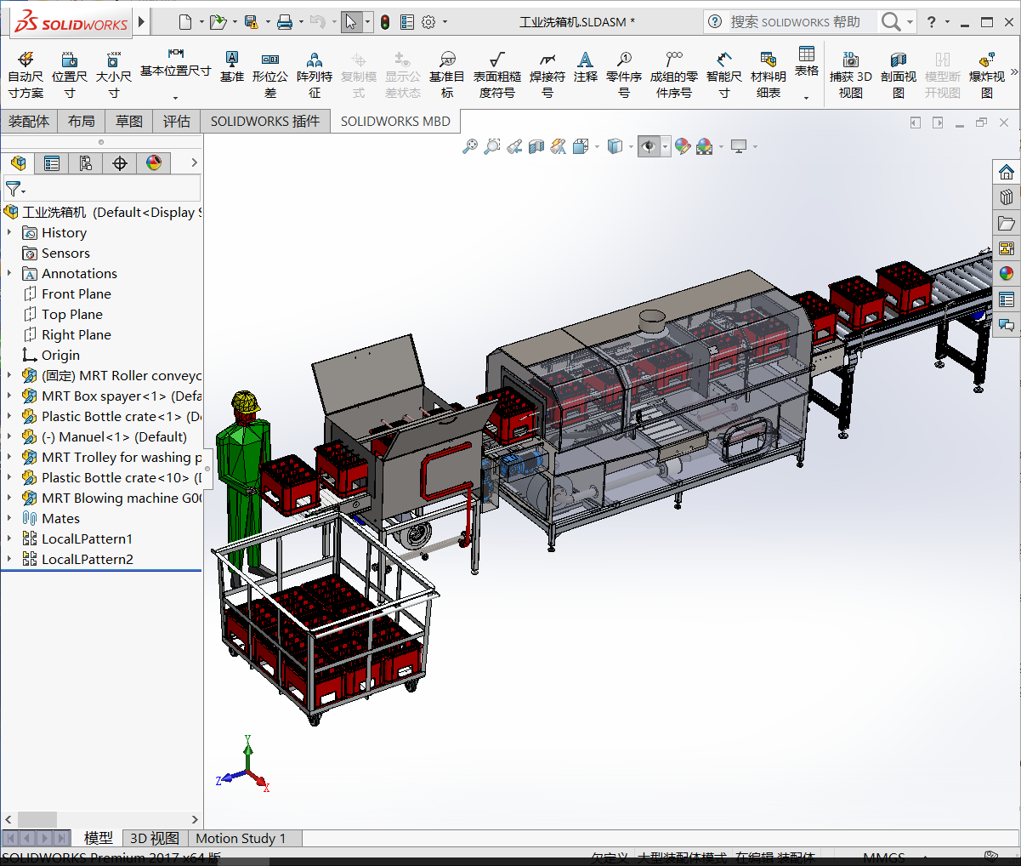1021x866 pixels.
Task: Click the Edit Appearance color ball icon
Action: (682, 146)
